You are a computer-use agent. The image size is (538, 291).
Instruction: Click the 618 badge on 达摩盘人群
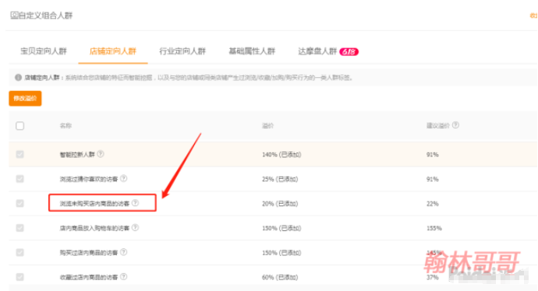[349, 51]
